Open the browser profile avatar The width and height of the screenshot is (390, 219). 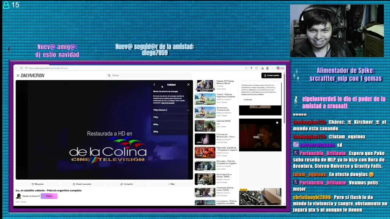[267, 68]
